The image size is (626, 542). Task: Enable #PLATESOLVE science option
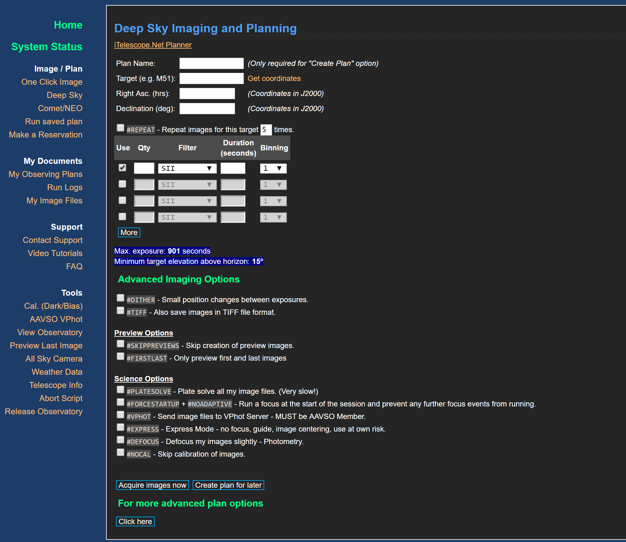tap(120, 390)
